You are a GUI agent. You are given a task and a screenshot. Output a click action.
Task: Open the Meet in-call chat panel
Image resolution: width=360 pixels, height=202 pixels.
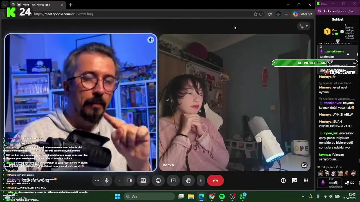[294, 180]
